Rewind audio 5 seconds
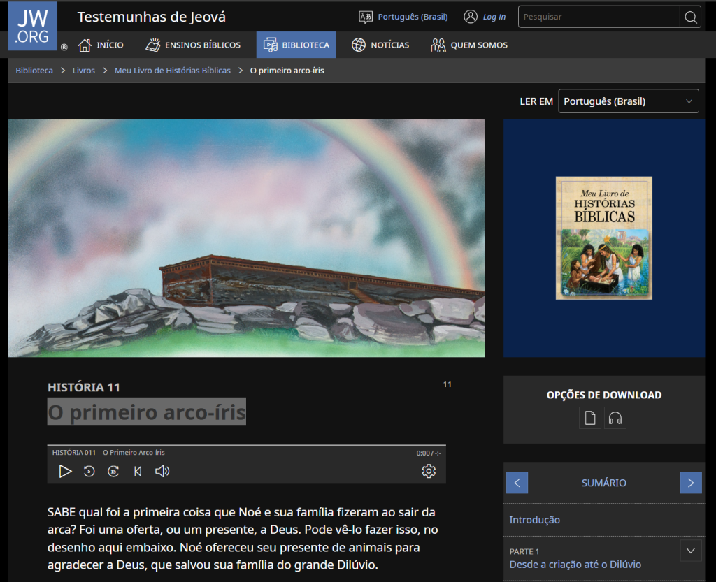This screenshot has width=716, height=582. [89, 472]
